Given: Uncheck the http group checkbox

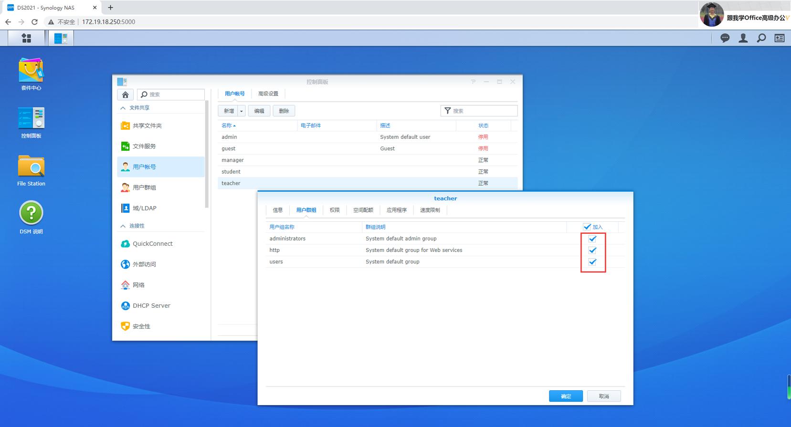Looking at the screenshot, I should (x=592, y=250).
